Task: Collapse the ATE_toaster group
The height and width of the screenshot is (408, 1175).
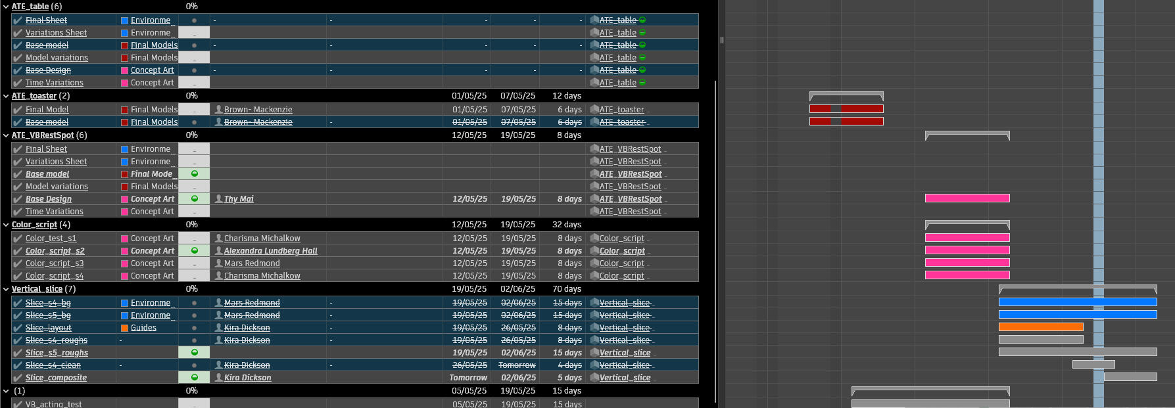Action: (6, 96)
